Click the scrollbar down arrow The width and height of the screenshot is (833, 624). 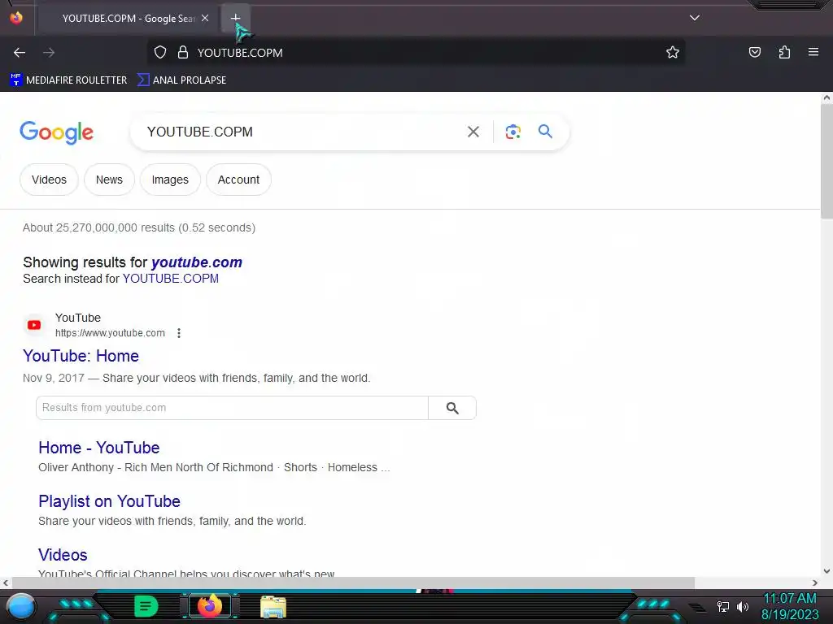pos(826,571)
